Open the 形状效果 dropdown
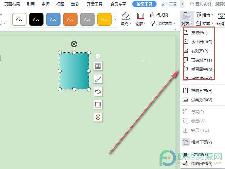225x169 pixels. (162, 23)
